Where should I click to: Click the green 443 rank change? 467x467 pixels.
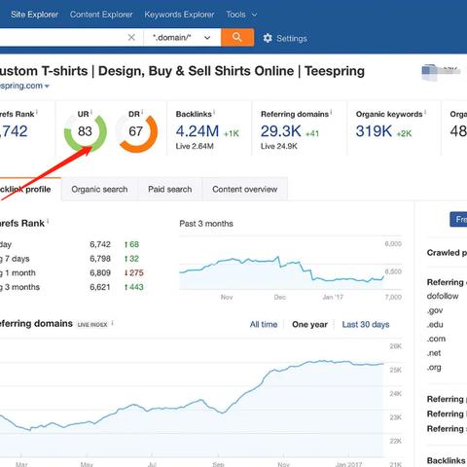point(134,287)
